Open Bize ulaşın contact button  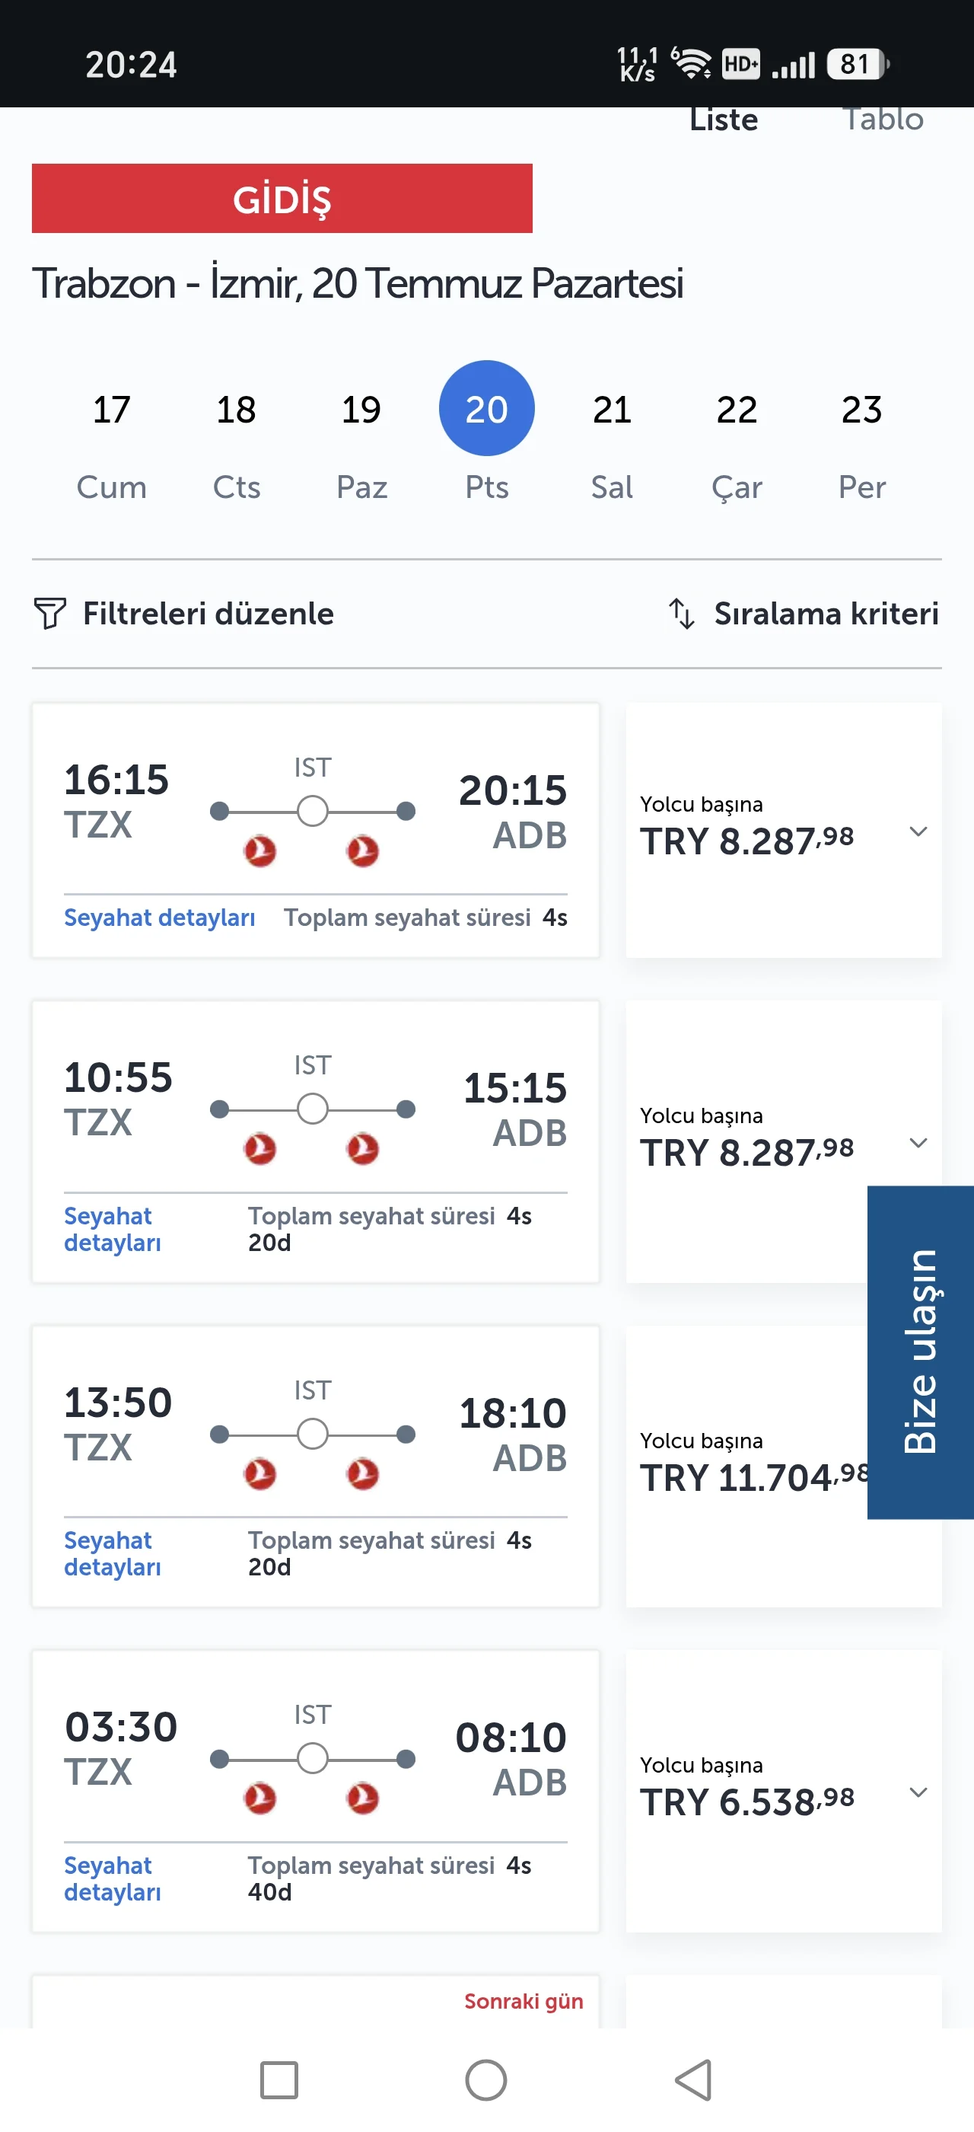920,1352
